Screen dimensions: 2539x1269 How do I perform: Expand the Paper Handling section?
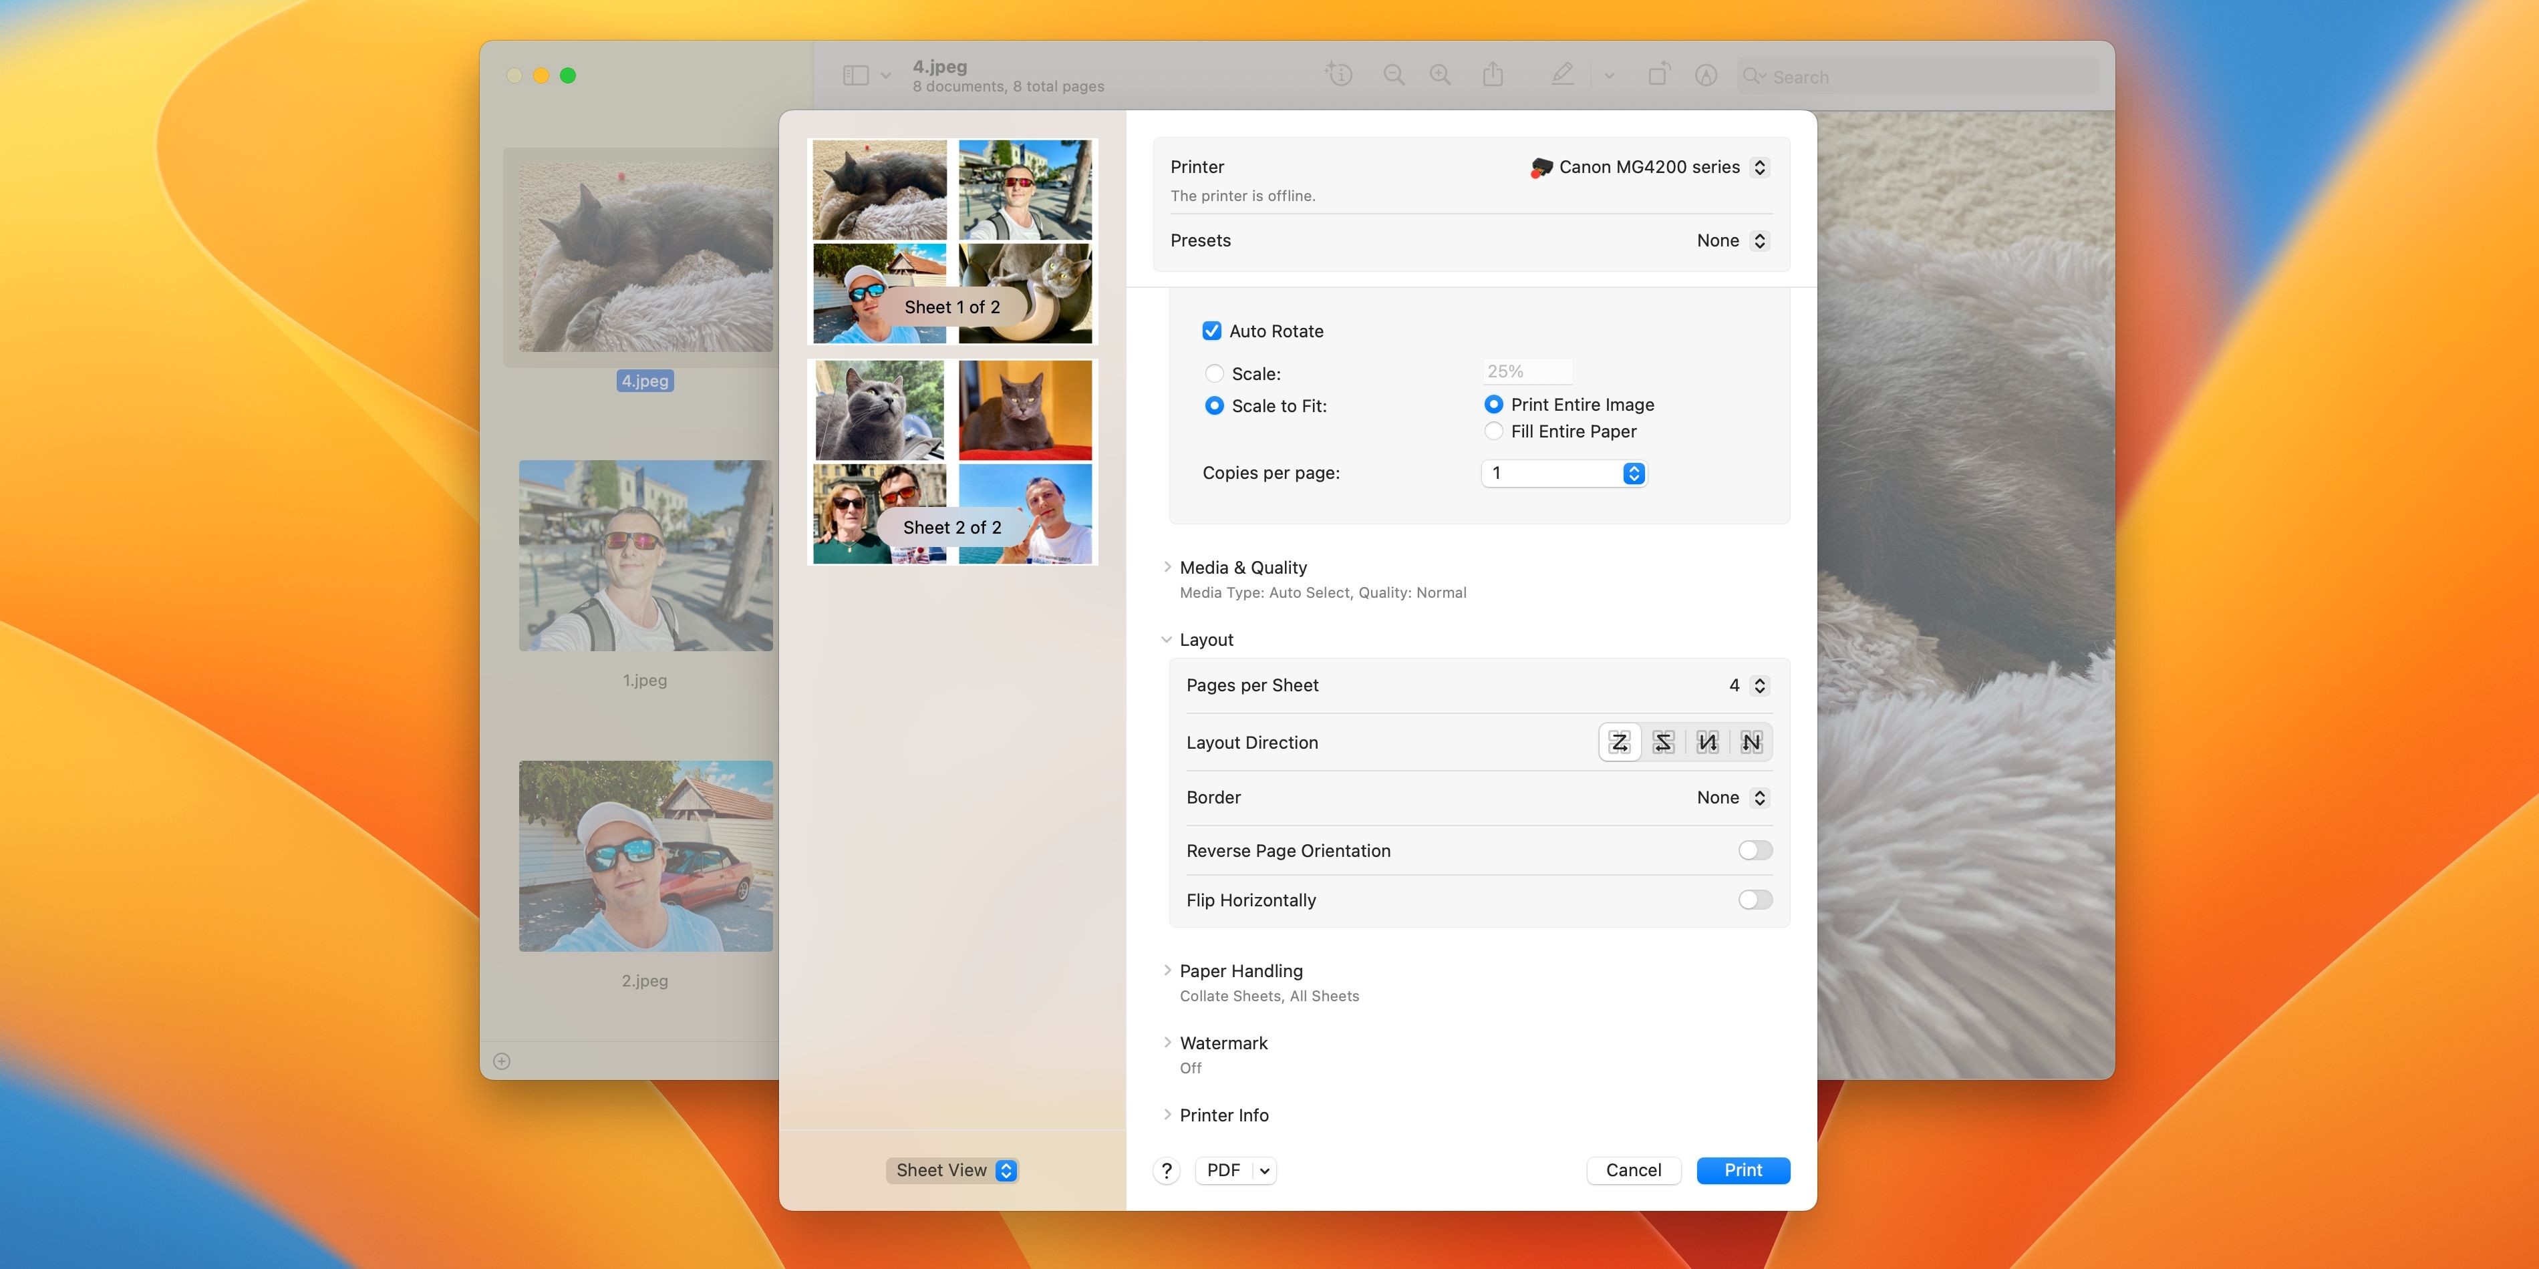click(x=1167, y=970)
